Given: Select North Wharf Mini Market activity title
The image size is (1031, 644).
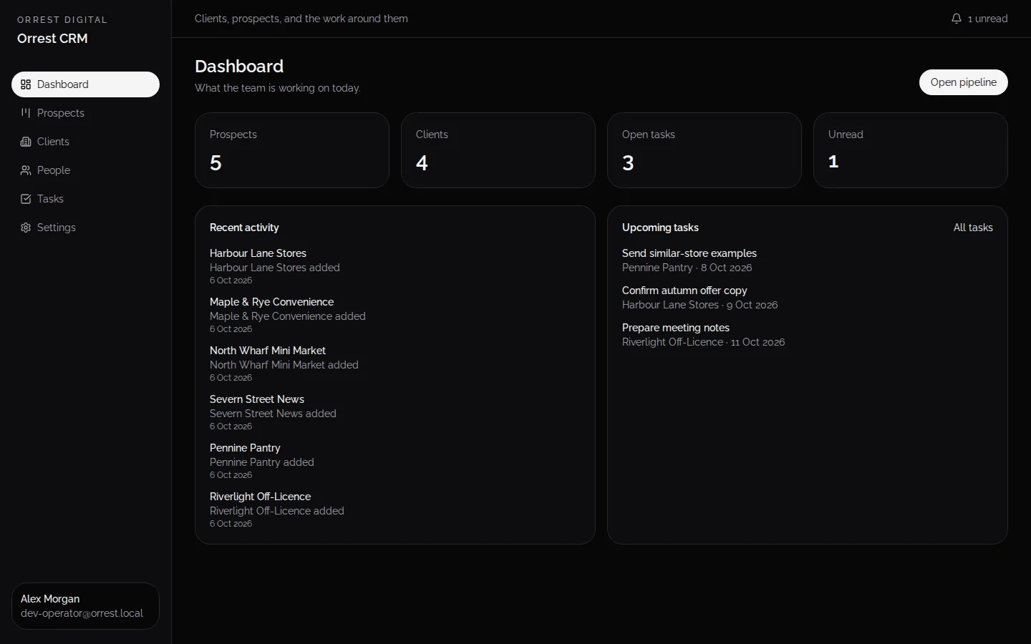Looking at the screenshot, I should click(x=268, y=351).
